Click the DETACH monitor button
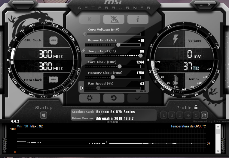Image resolution: width=229 pixels, height=158 pixels. click(113, 122)
